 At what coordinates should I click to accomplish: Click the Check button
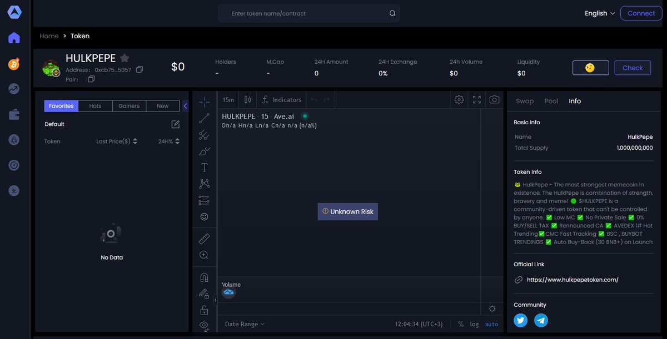click(x=633, y=68)
